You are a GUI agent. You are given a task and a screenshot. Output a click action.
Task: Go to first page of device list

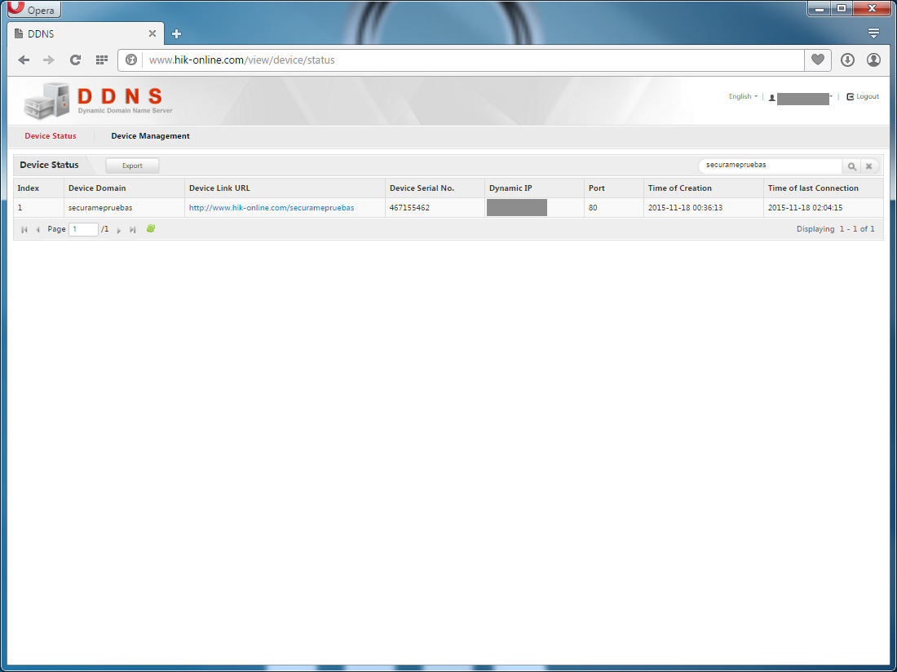click(24, 229)
